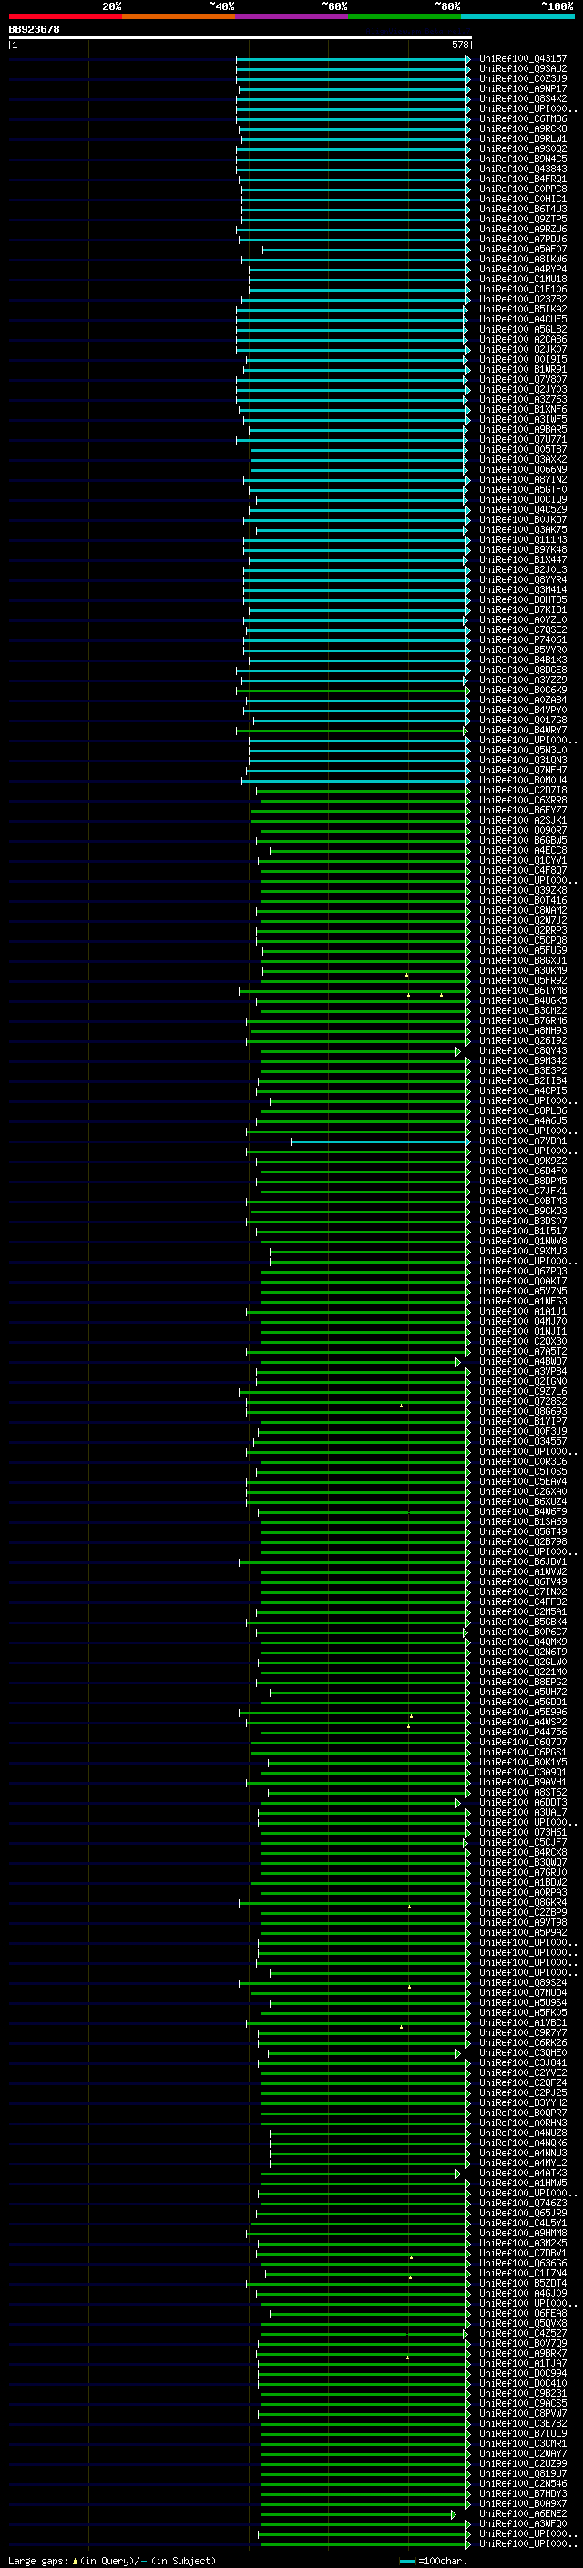Select hit label UniRef100_P74061

click(523, 640)
